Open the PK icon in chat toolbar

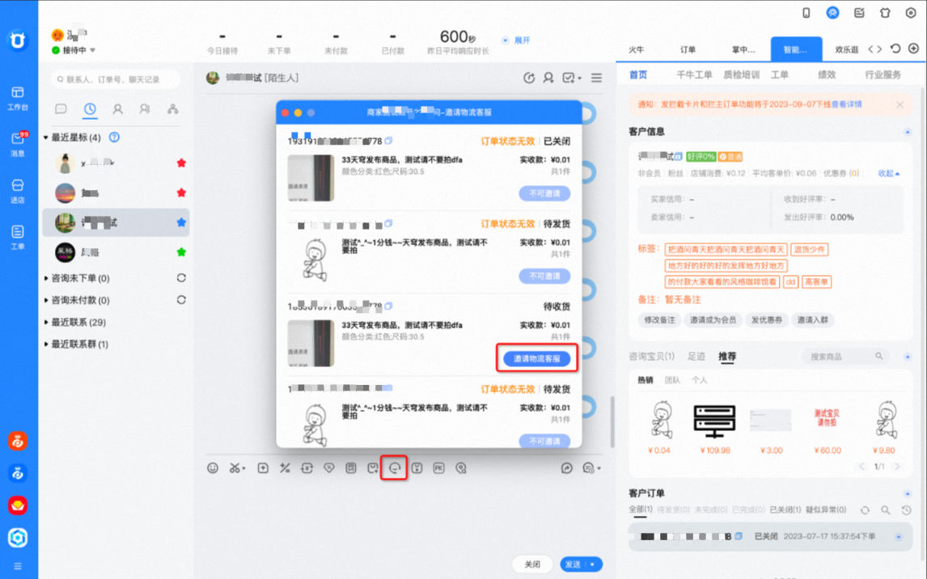(438, 468)
